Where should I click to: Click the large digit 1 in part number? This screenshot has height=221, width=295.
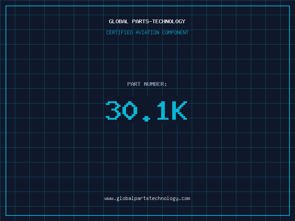tap(163, 110)
